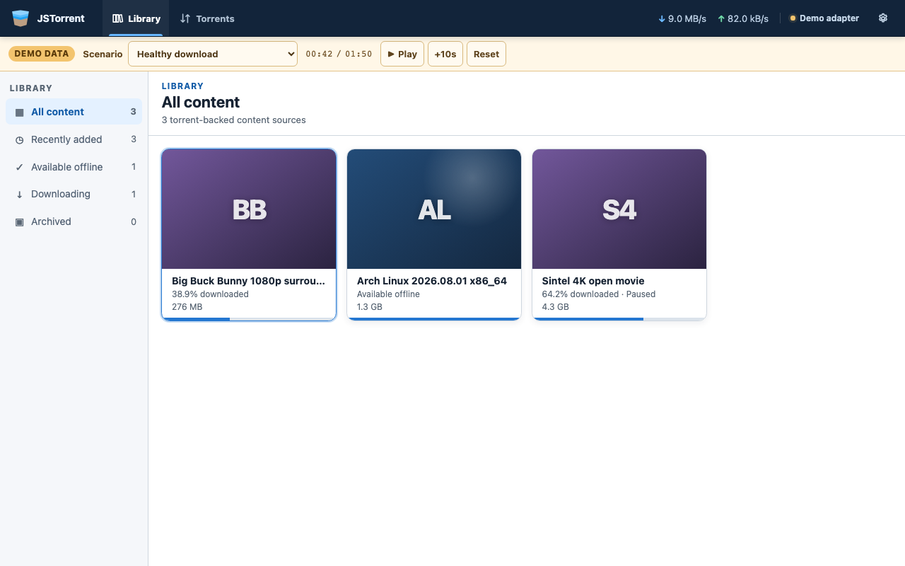The image size is (905, 566).
Task: Select Recently added in the sidebar
Action: point(74,139)
